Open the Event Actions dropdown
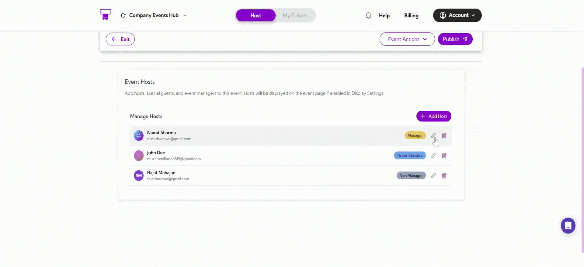Image resolution: width=584 pixels, height=267 pixels. [x=407, y=39]
